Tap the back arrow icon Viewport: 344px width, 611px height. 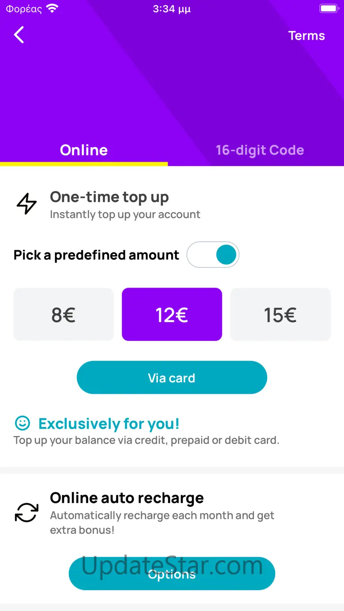[x=19, y=35]
